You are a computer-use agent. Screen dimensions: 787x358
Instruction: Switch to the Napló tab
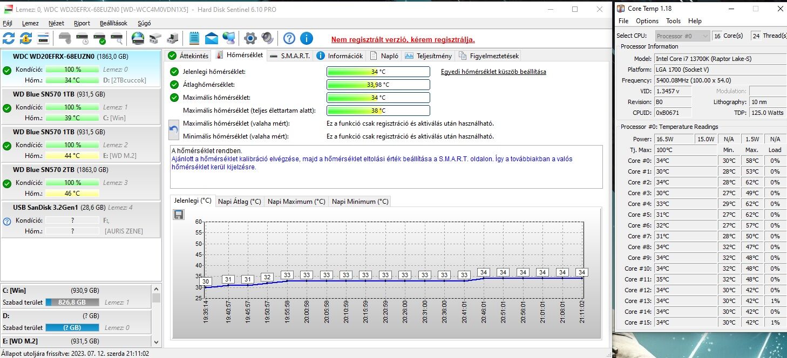[x=384, y=56]
